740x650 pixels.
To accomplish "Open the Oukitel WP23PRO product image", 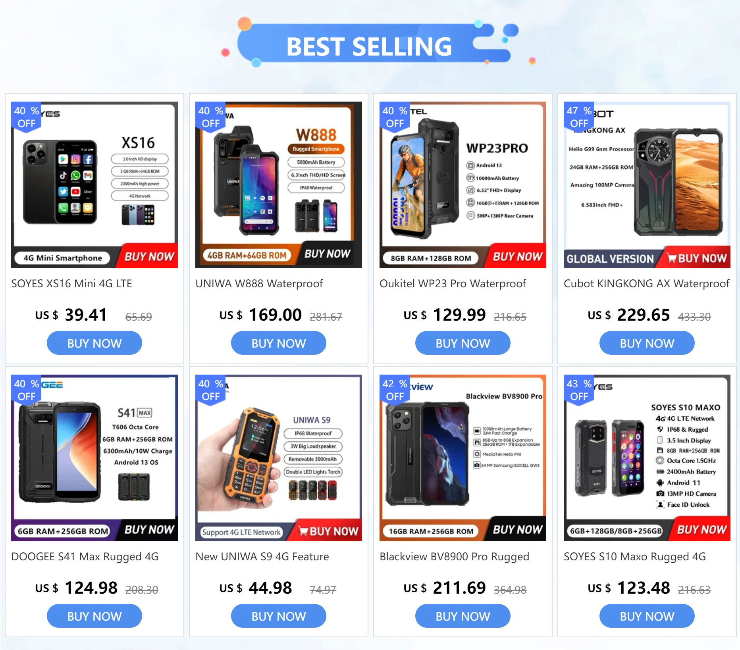I will (x=463, y=185).
